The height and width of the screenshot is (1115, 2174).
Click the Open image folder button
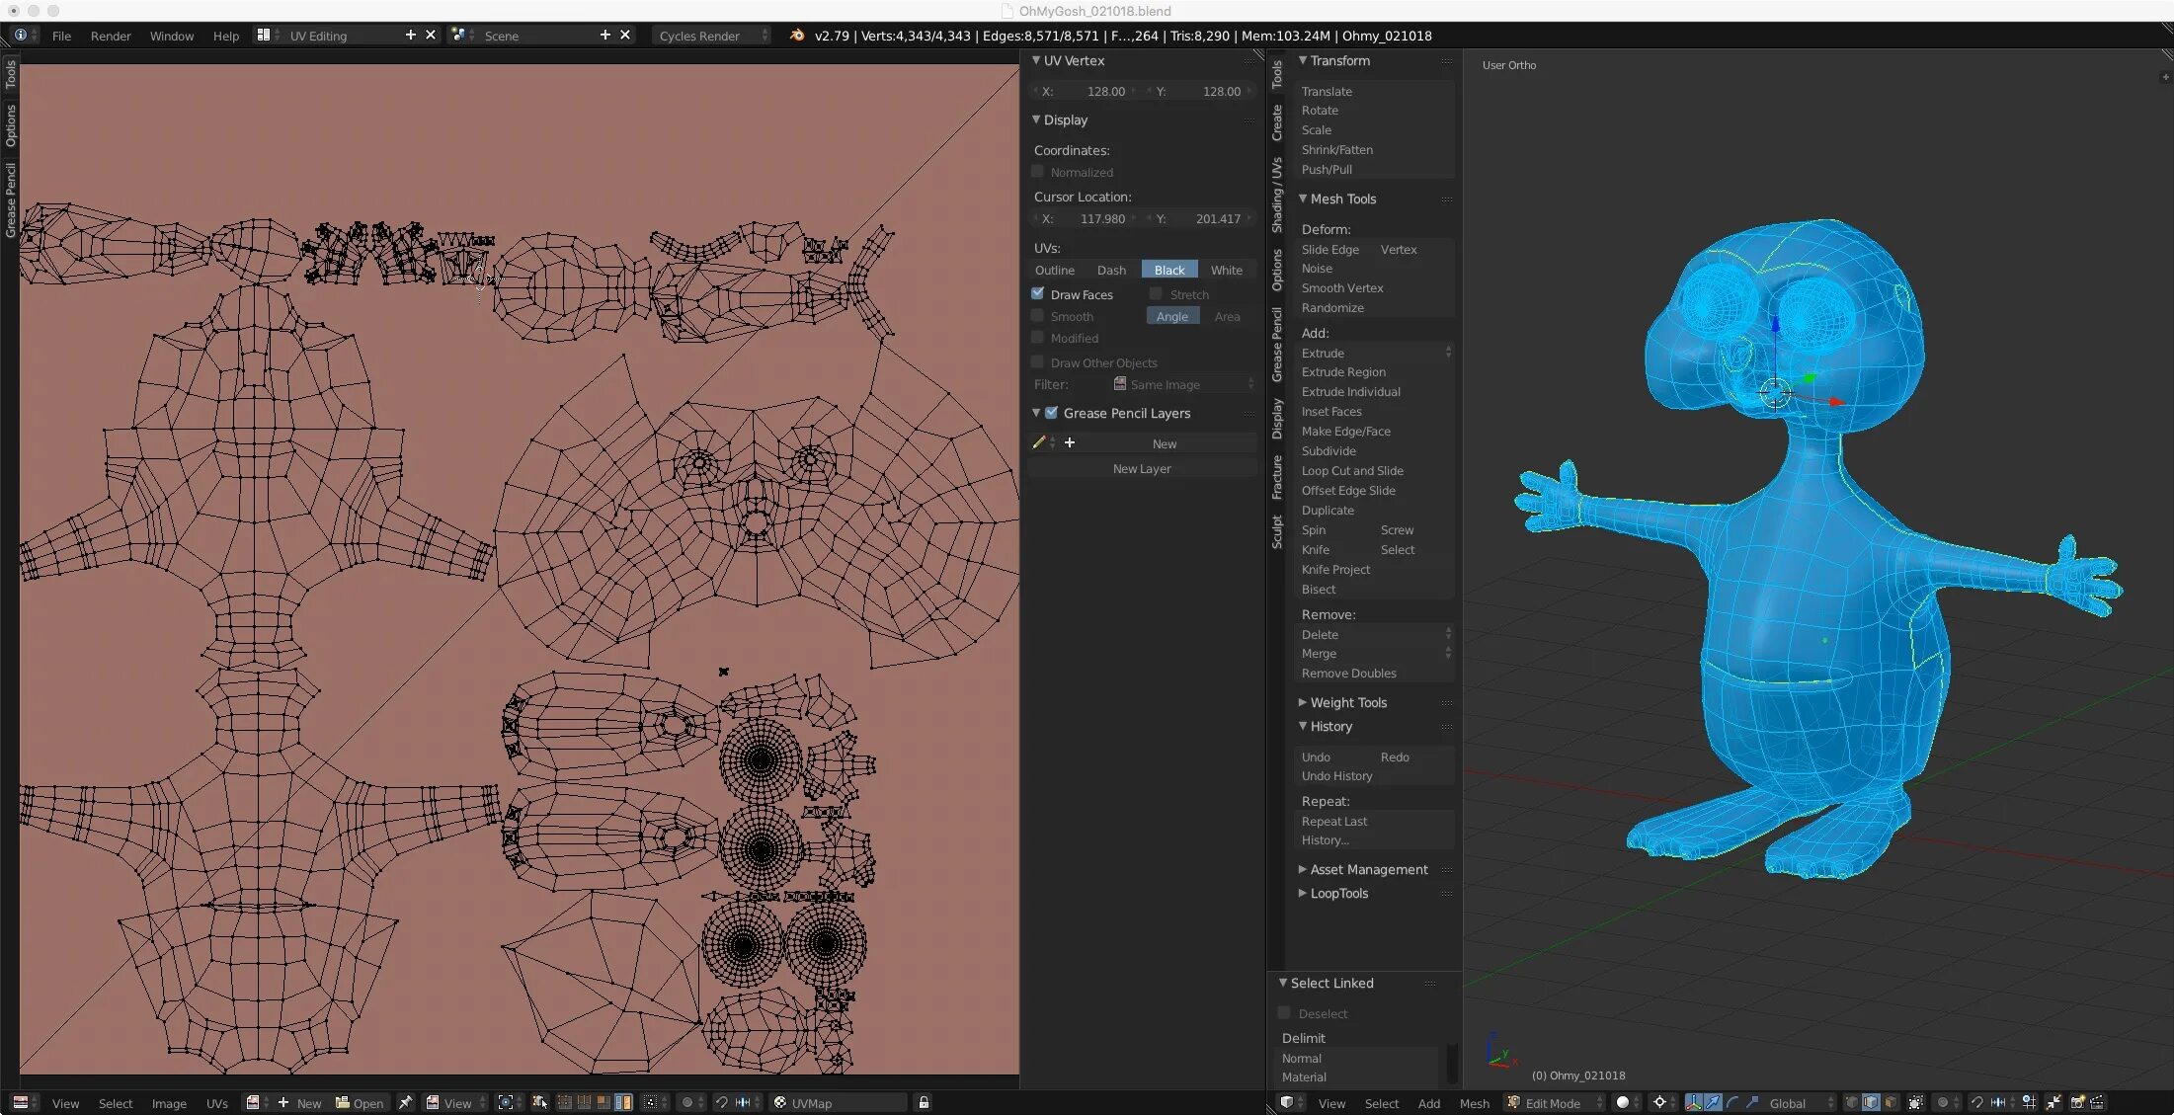pyautogui.click(x=360, y=1102)
